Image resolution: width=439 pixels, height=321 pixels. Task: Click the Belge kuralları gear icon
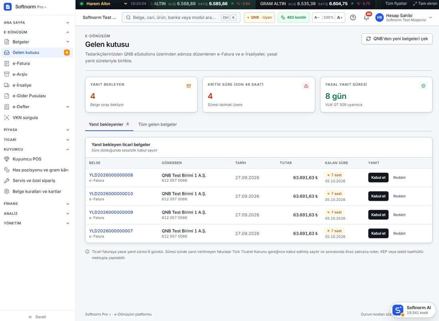[x=7, y=191]
